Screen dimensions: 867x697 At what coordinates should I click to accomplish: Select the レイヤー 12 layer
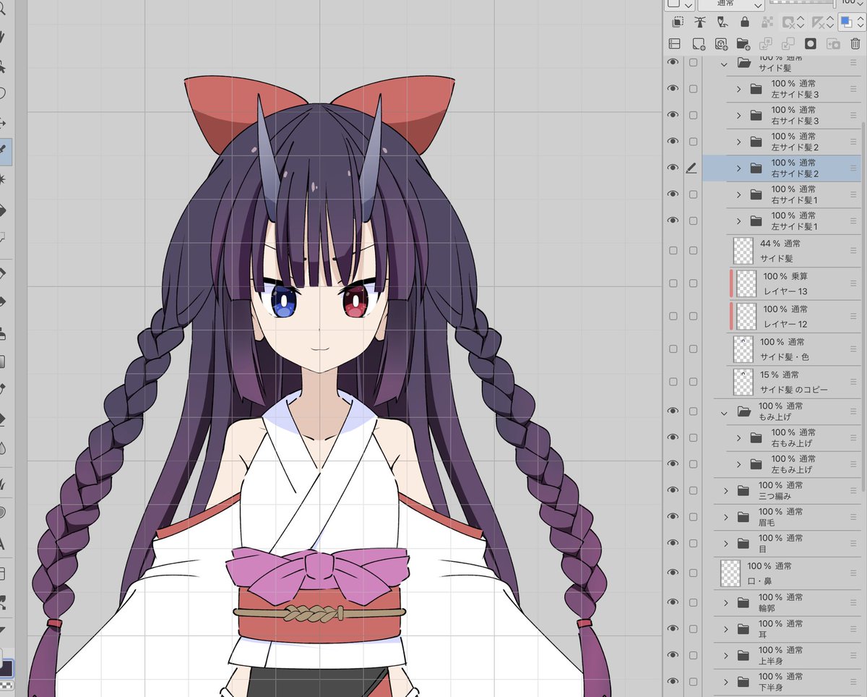click(x=781, y=316)
